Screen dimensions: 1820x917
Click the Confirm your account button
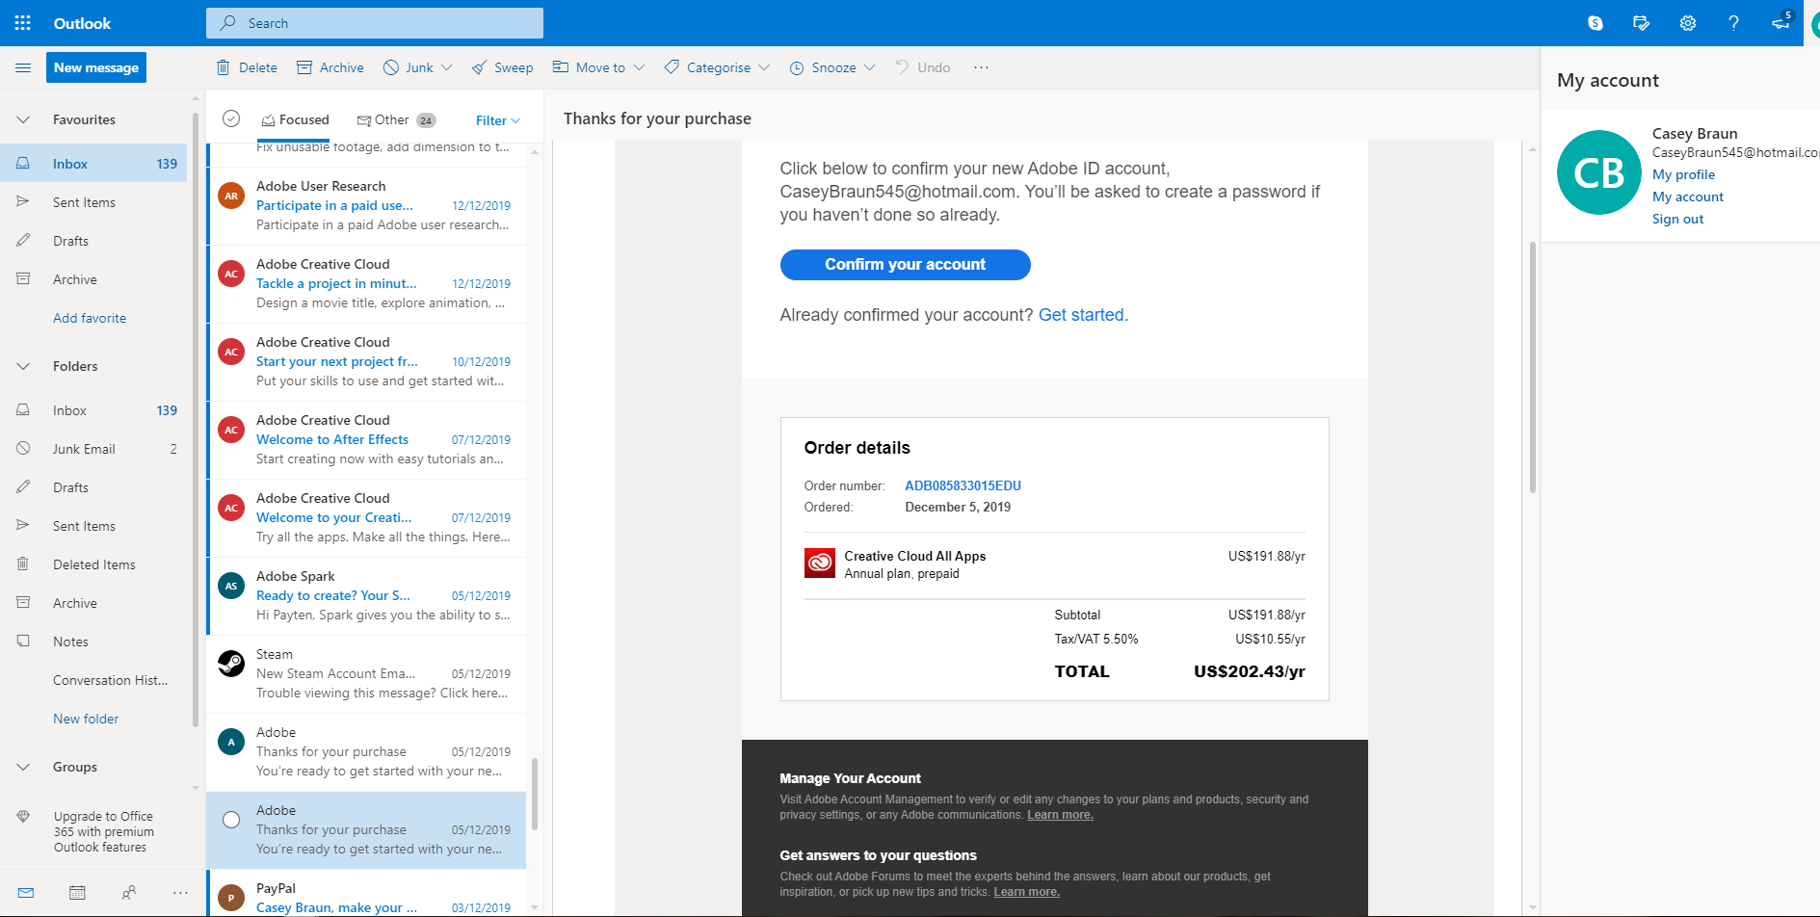coord(905,265)
